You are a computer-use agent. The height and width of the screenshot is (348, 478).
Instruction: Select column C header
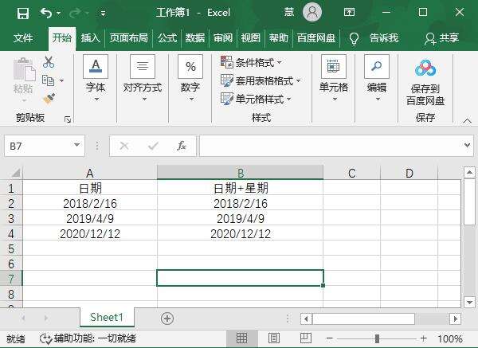[x=352, y=173]
